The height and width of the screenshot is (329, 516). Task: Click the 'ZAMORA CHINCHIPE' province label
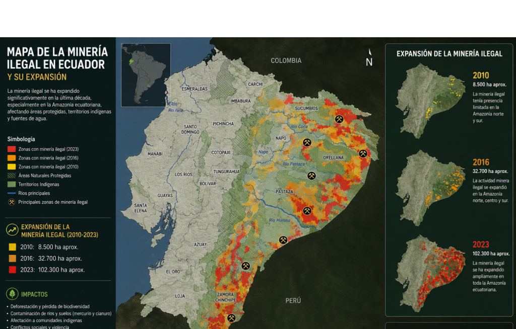(x=225, y=297)
